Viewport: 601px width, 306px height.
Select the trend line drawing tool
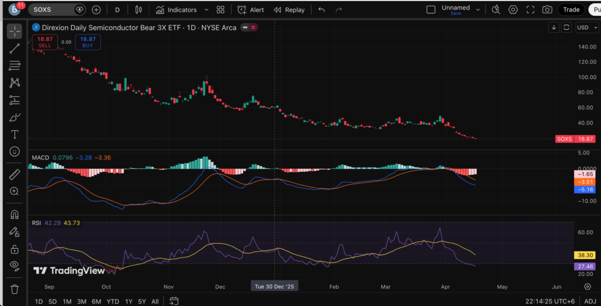click(15, 49)
